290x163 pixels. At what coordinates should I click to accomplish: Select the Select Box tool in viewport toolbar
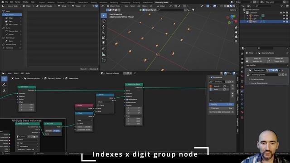pyautogui.click(x=104, y=15)
